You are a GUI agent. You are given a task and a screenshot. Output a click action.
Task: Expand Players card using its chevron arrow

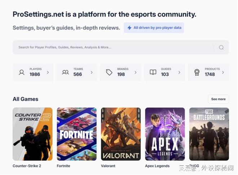(48, 72)
